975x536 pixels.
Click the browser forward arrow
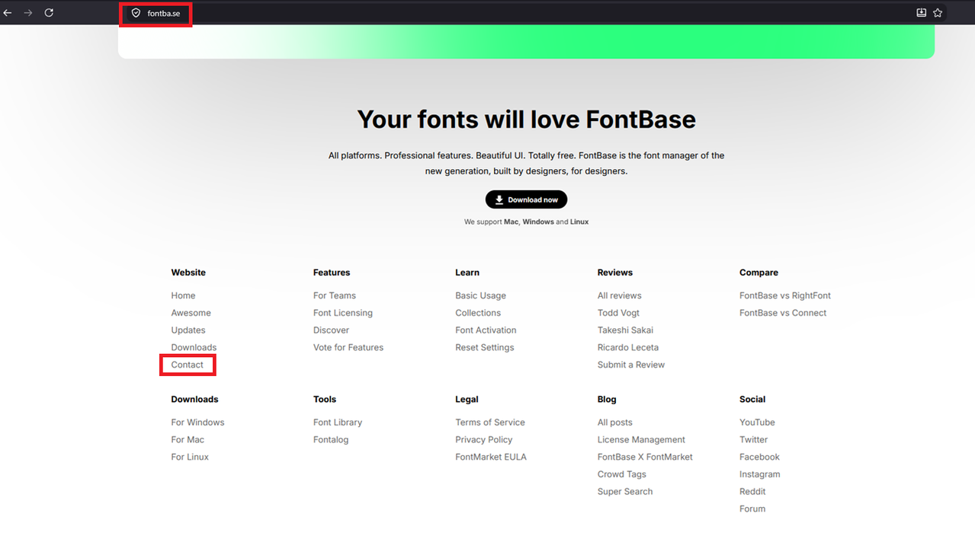(x=28, y=13)
